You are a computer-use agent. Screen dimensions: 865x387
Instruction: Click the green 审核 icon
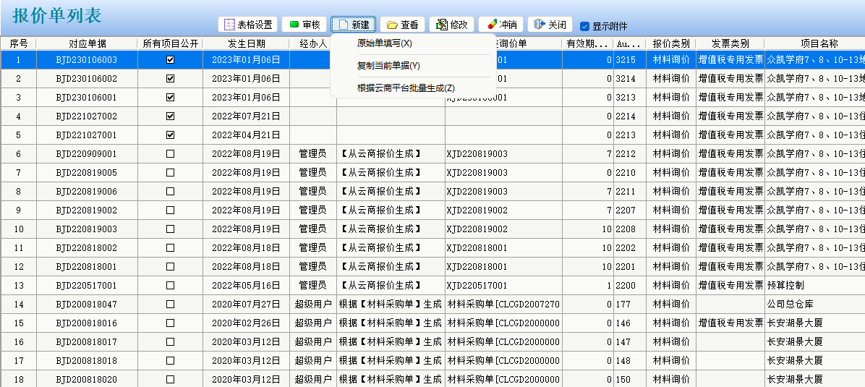tap(294, 25)
